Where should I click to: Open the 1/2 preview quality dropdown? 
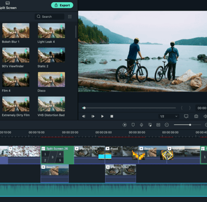[168, 116]
